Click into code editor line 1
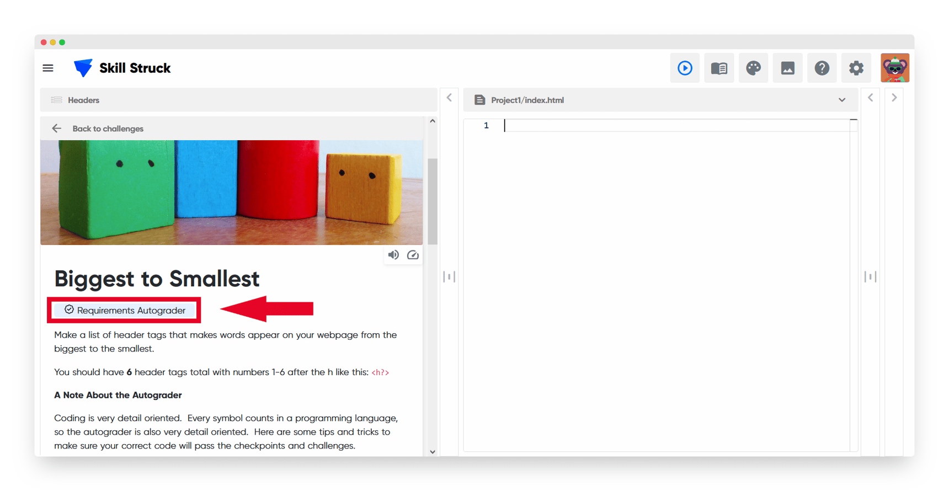Viewport: 949px width, 491px height. coord(662,126)
